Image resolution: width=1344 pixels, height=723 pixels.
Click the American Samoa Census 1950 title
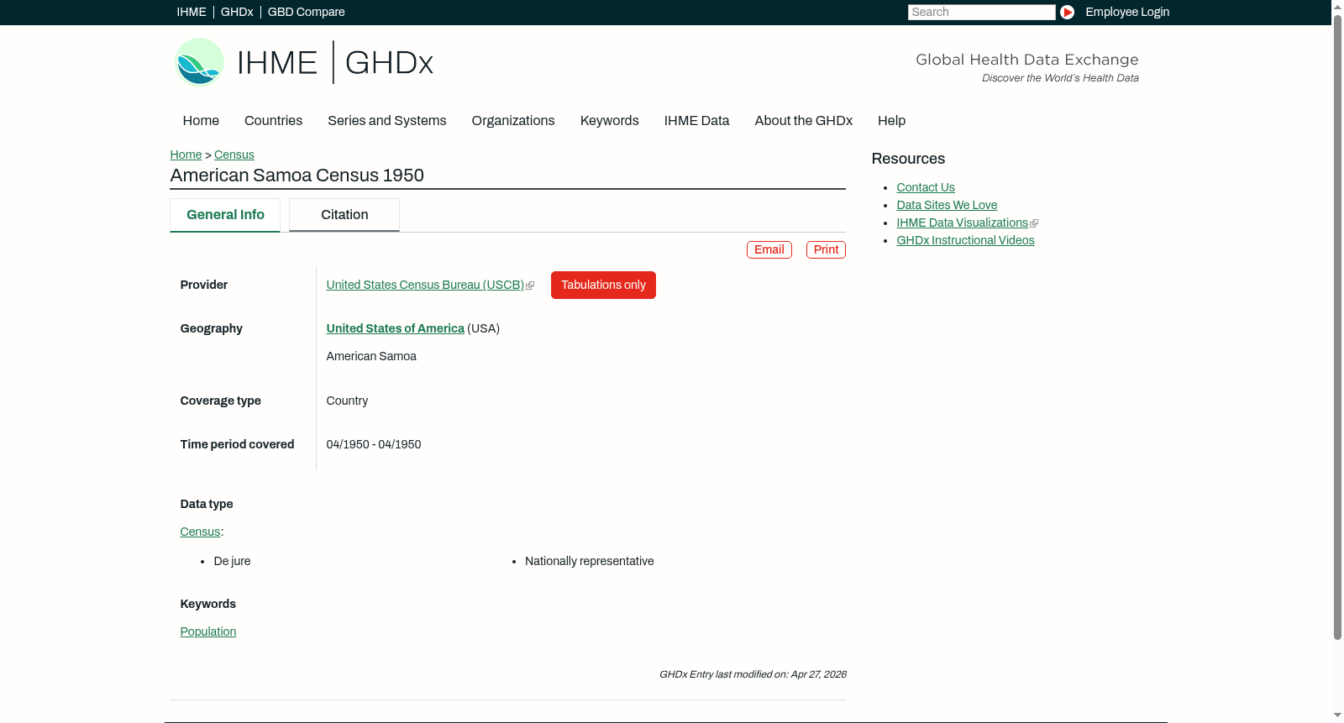(x=297, y=176)
